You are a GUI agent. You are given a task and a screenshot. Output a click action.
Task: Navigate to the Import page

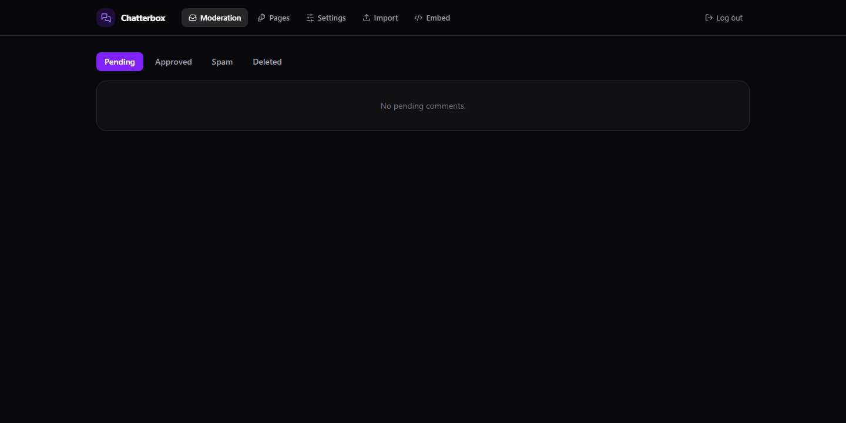(x=380, y=18)
